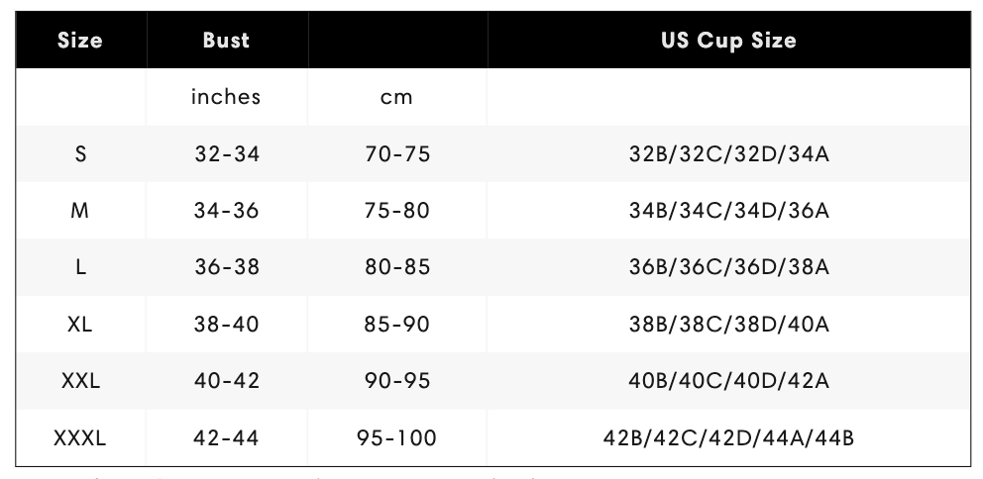Select the 32-34 inches bust cell
This screenshot has width=983, height=479.
[x=227, y=153]
